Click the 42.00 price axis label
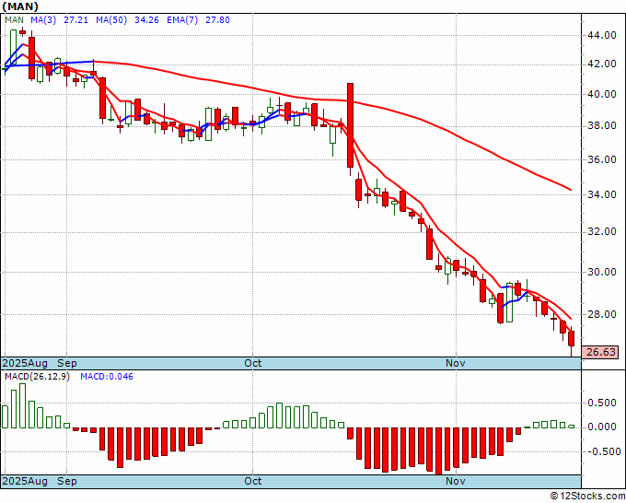Viewport: 626px width, 503px height. click(x=602, y=64)
